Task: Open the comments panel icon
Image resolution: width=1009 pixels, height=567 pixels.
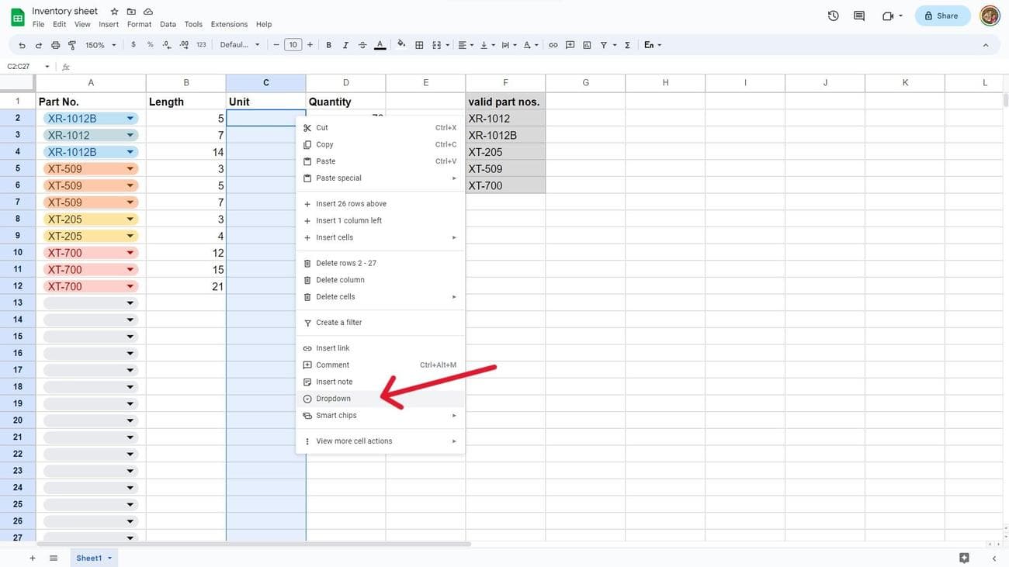Action: pos(859,16)
